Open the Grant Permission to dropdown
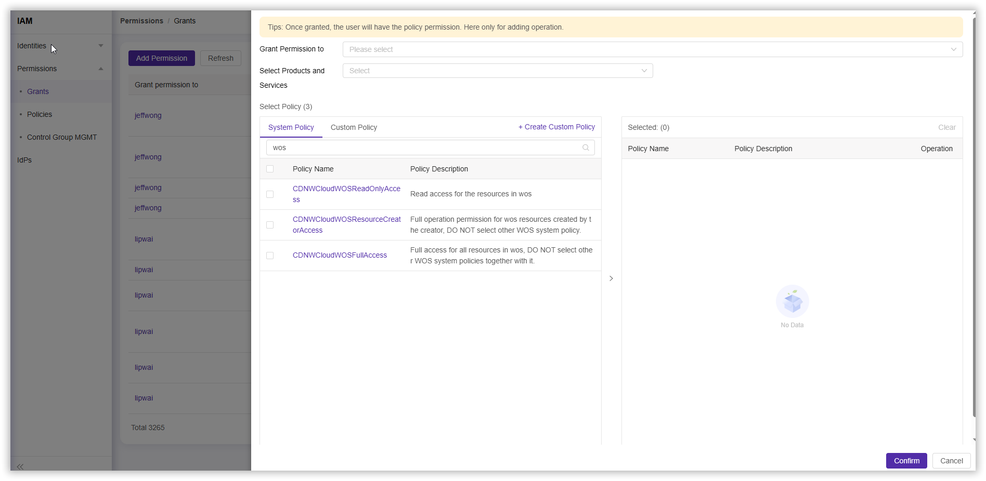The height and width of the screenshot is (481, 986). [652, 49]
